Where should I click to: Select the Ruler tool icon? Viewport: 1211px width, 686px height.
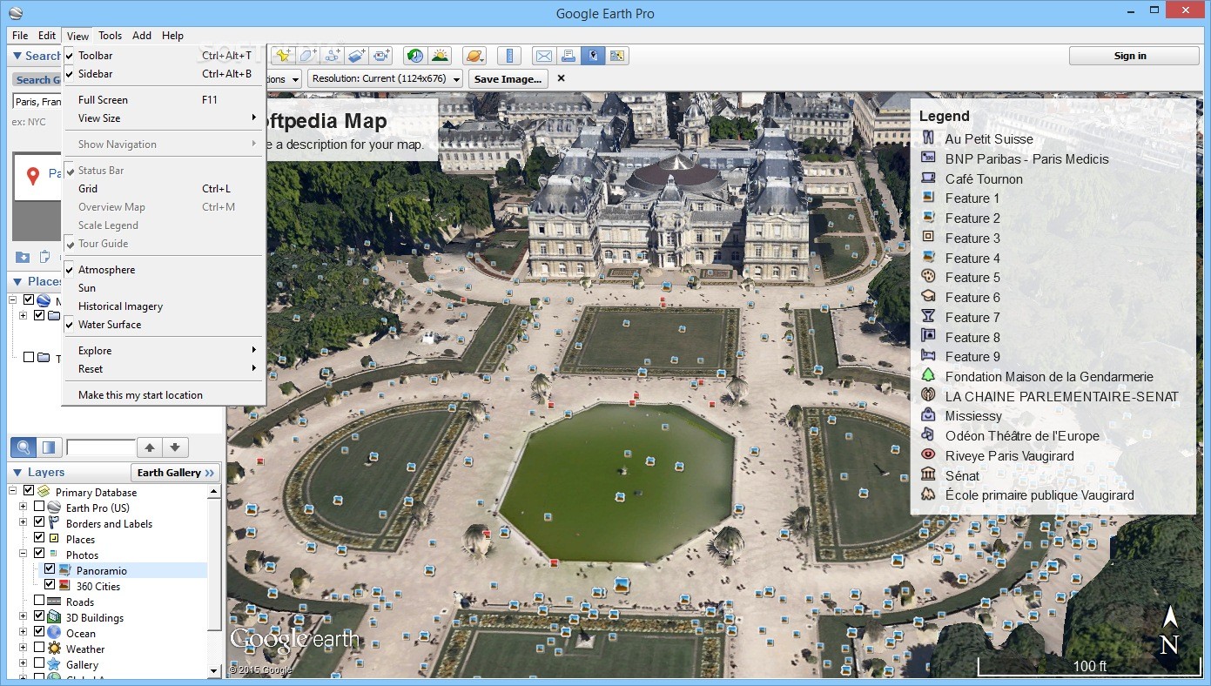pyautogui.click(x=509, y=56)
